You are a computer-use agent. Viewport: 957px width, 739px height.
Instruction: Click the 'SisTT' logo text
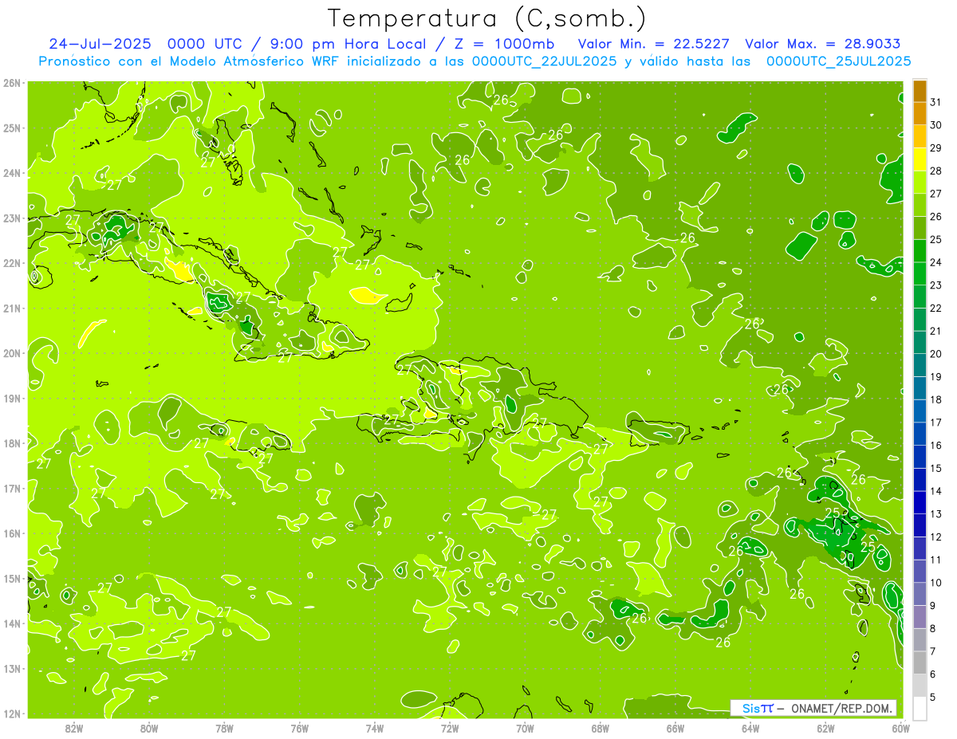[x=758, y=708]
